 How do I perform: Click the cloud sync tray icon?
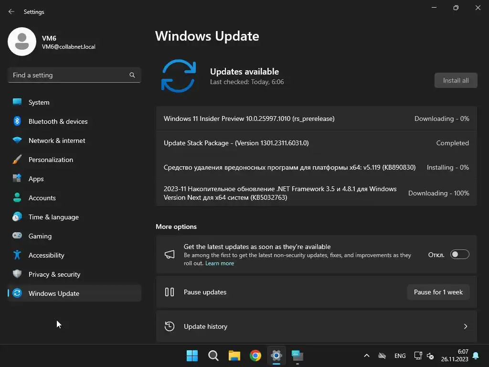[382, 356]
